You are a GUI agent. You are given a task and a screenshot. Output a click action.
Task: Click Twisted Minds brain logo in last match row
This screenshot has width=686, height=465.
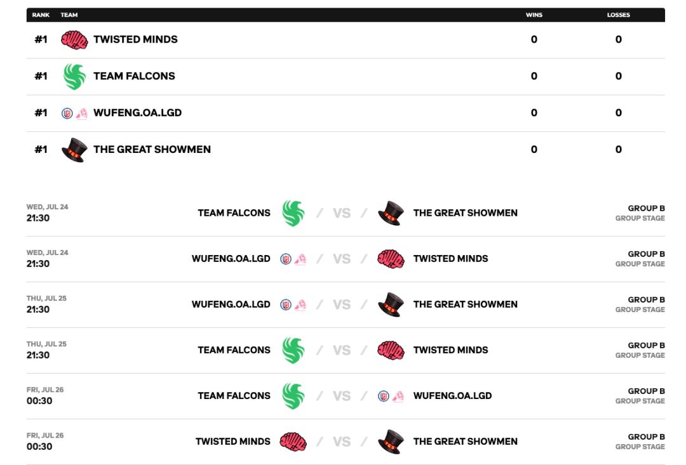pos(293,442)
